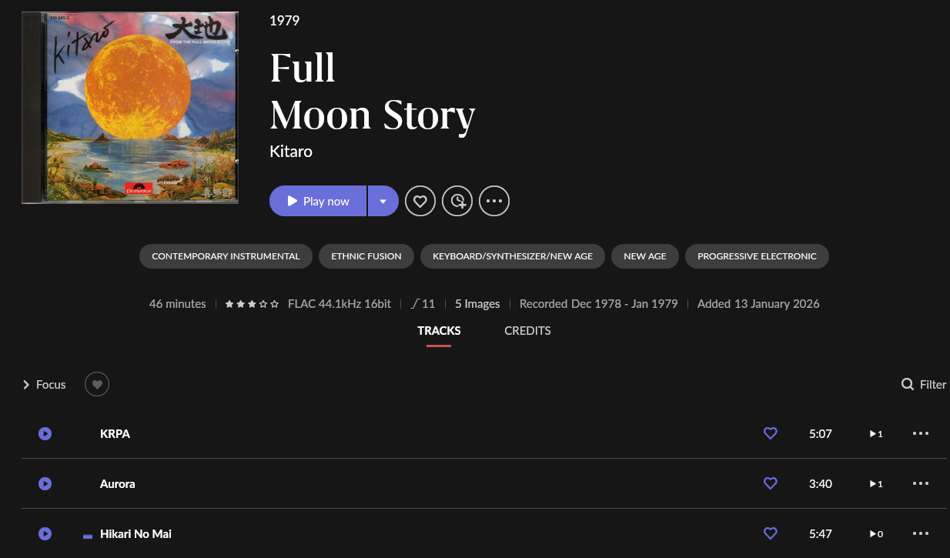This screenshot has height=558, width=950.
Task: Open the Filter search icon
Action: pyautogui.click(x=908, y=384)
